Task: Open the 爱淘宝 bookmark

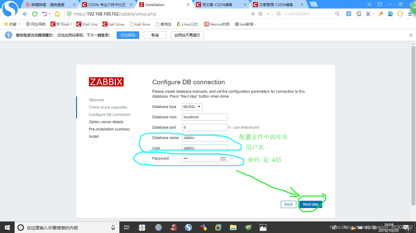Action: click(163, 24)
